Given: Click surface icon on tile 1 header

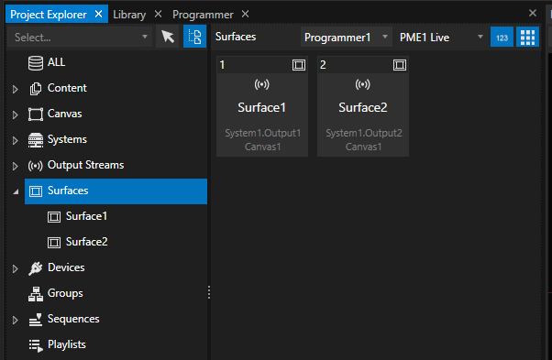Looking at the screenshot, I should (299, 65).
